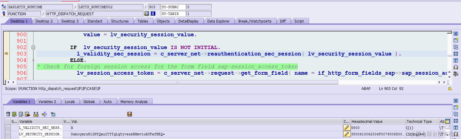Click the trash can icon in variables toolbar

[x=8, y=114]
